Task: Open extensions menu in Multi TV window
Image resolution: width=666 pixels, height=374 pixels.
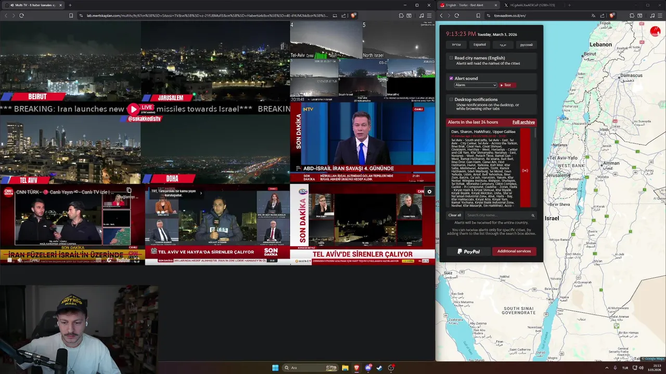Action: [x=401, y=16]
